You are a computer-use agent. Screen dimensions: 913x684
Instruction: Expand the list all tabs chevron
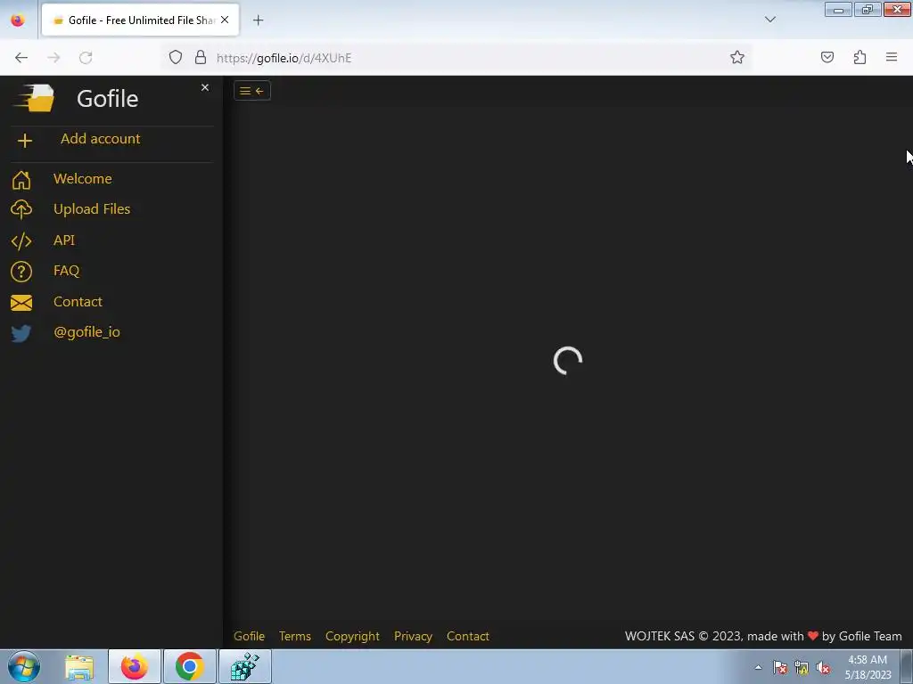[x=769, y=20]
